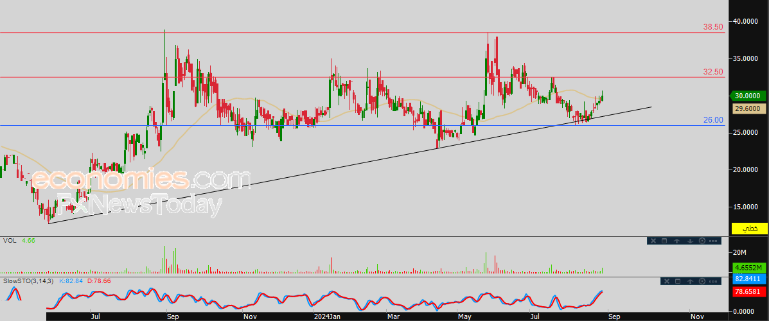Open VOL indicator settings gear
Viewport: 769px width, 321px height.
(x=702, y=241)
